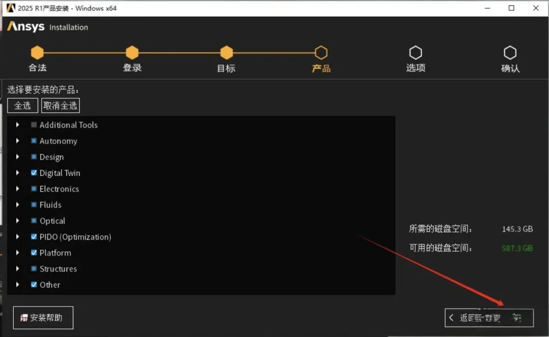Click the "可用的磁盘空间:" label
The width and height of the screenshot is (549, 337).
pyautogui.click(x=441, y=248)
